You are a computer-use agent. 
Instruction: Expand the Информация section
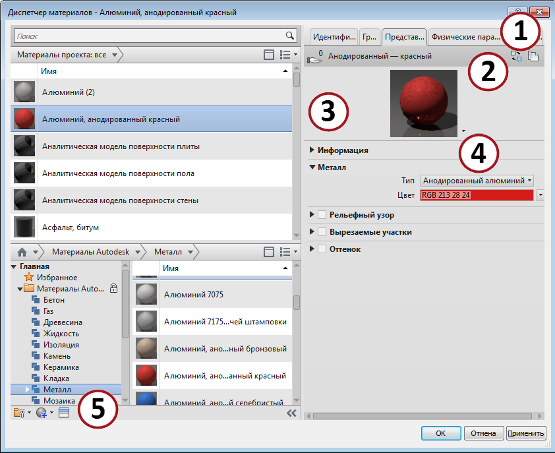coord(312,150)
